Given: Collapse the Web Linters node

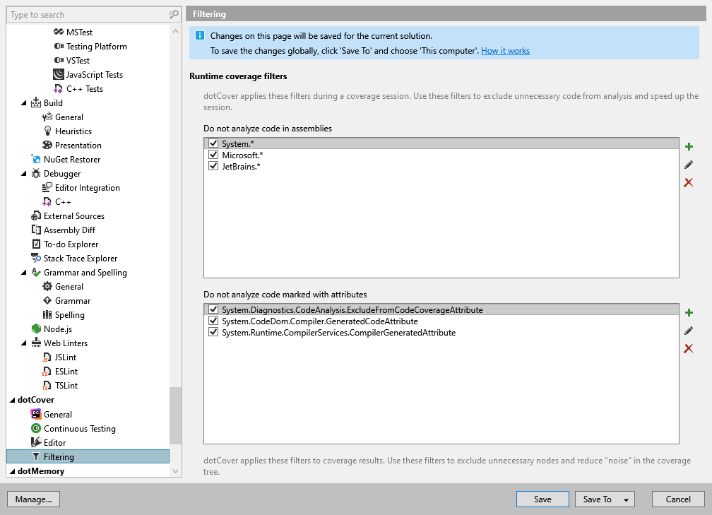Looking at the screenshot, I should (24, 343).
